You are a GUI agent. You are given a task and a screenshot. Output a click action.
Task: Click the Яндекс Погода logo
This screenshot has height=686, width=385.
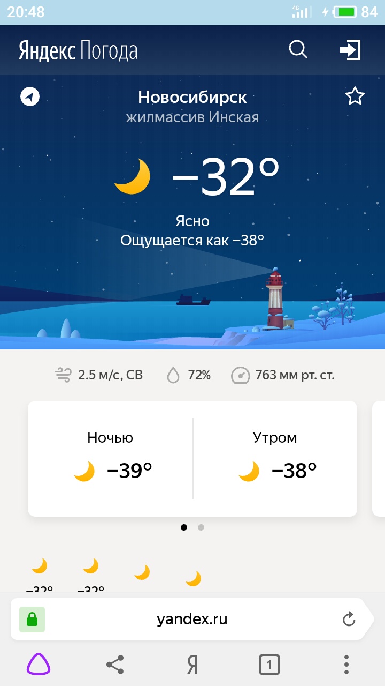click(x=78, y=50)
